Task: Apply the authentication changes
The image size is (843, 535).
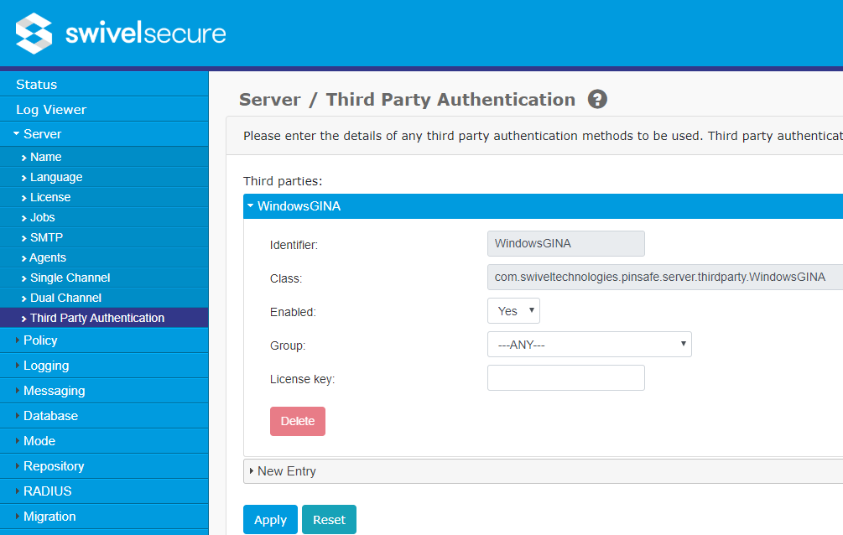Action: [x=270, y=519]
